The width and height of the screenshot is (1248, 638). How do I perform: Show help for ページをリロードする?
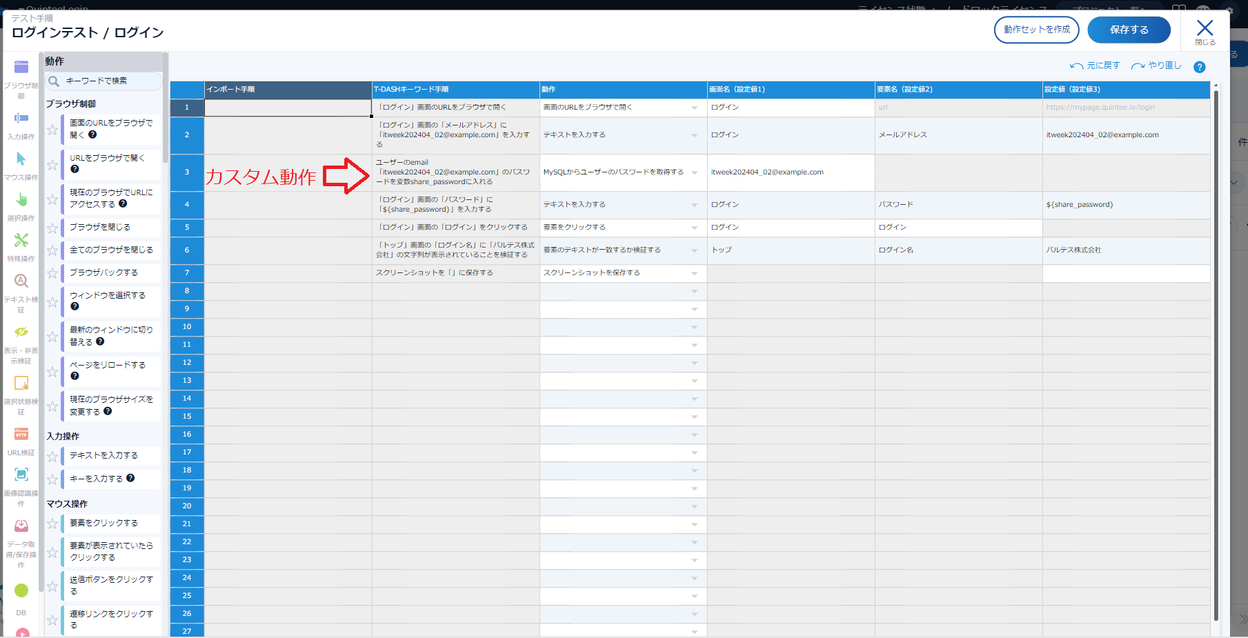pyautogui.click(x=75, y=376)
